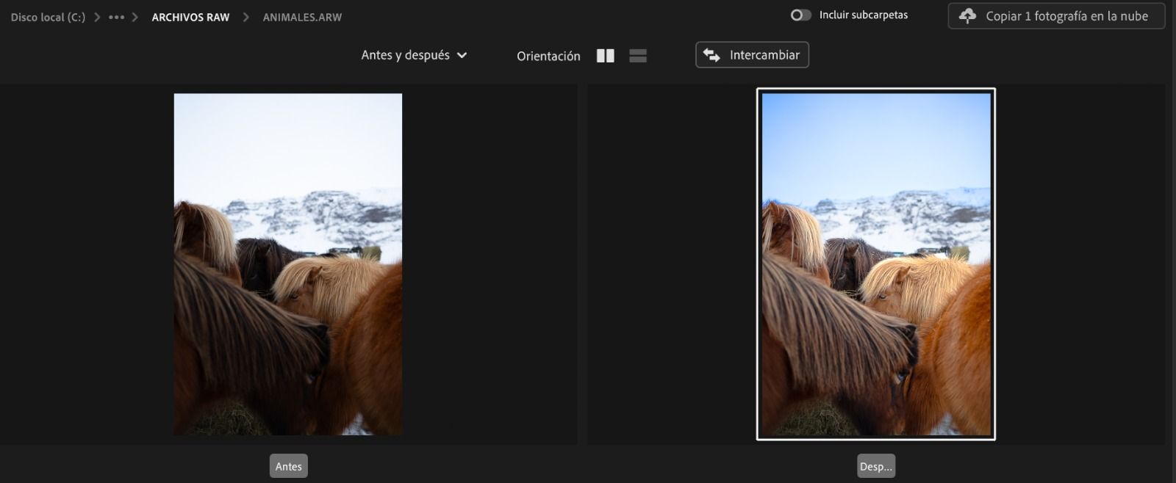The height and width of the screenshot is (483, 1176).
Task: Click the Incluir subcarpetas label text
Action: point(863,15)
